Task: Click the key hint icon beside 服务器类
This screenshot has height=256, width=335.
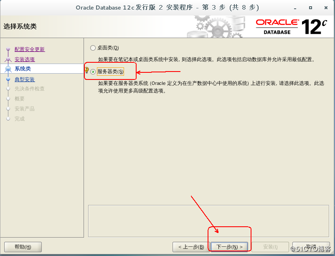Action: [x=86, y=70]
